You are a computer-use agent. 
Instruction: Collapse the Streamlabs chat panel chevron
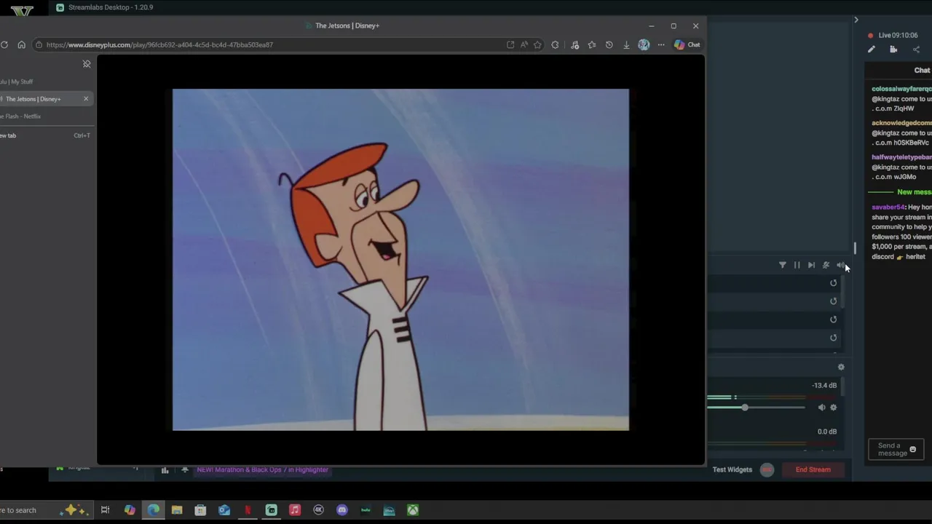click(x=856, y=20)
